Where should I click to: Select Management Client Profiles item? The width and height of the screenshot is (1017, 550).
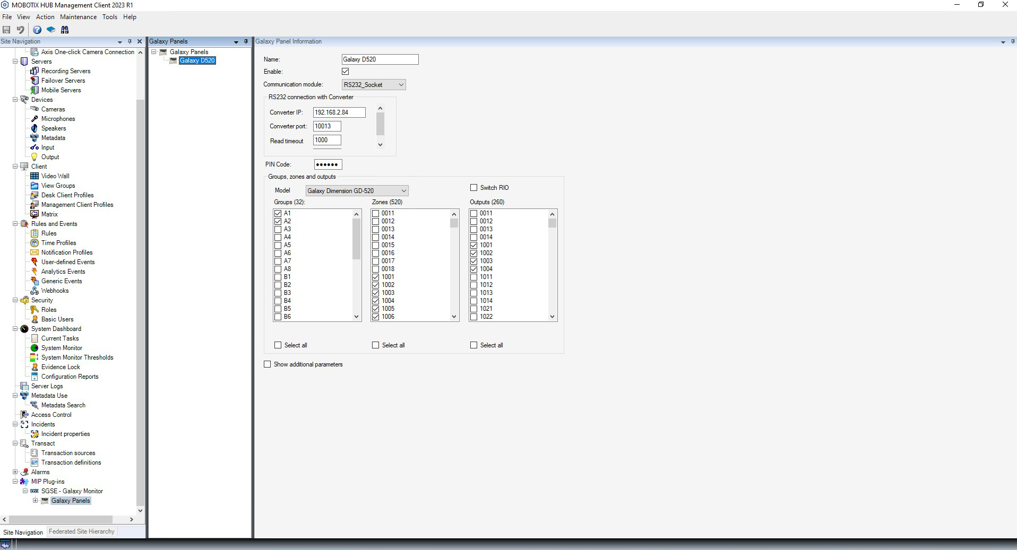point(77,205)
